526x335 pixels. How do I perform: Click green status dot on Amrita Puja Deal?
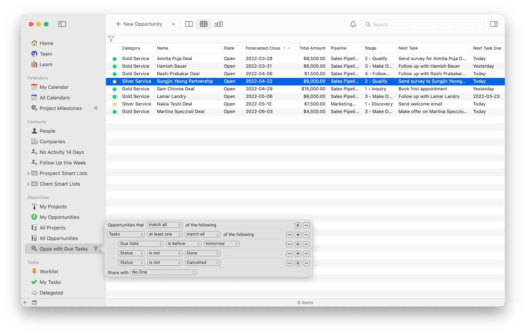point(114,59)
